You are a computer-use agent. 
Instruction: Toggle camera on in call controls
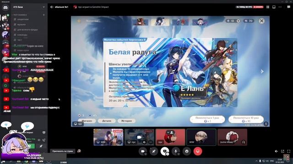coord(142,151)
